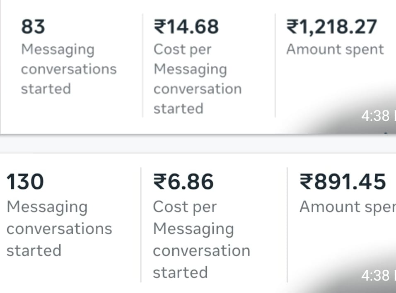Screen dimensions: 396x293
Task: Open the ₹6.86 Cost per Messaging conversation label
Action: (x=201, y=240)
